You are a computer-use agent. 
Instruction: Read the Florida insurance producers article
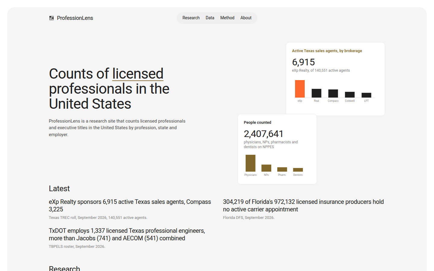303,205
